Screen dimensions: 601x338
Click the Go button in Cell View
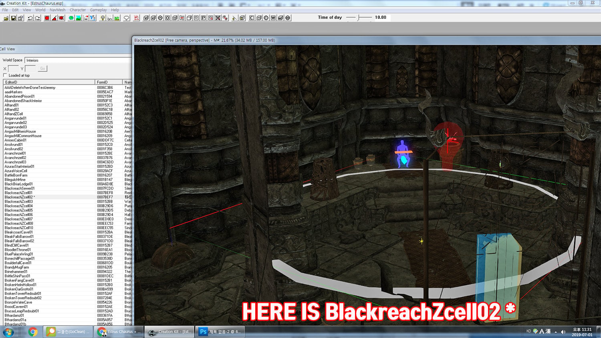[x=42, y=68]
